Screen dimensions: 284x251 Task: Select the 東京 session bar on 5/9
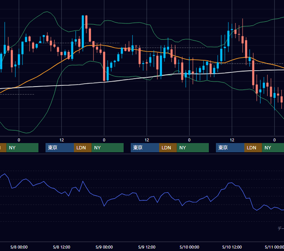[145, 148]
